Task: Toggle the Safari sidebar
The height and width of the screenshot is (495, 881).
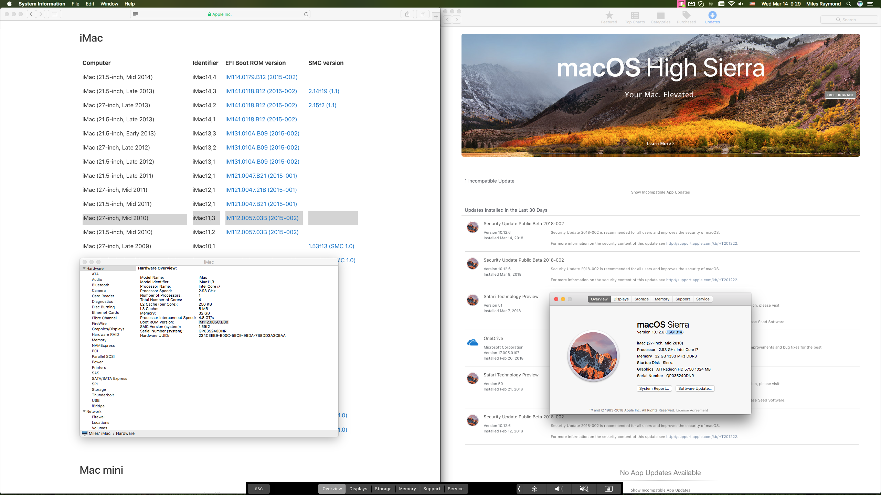Action: pyautogui.click(x=54, y=14)
